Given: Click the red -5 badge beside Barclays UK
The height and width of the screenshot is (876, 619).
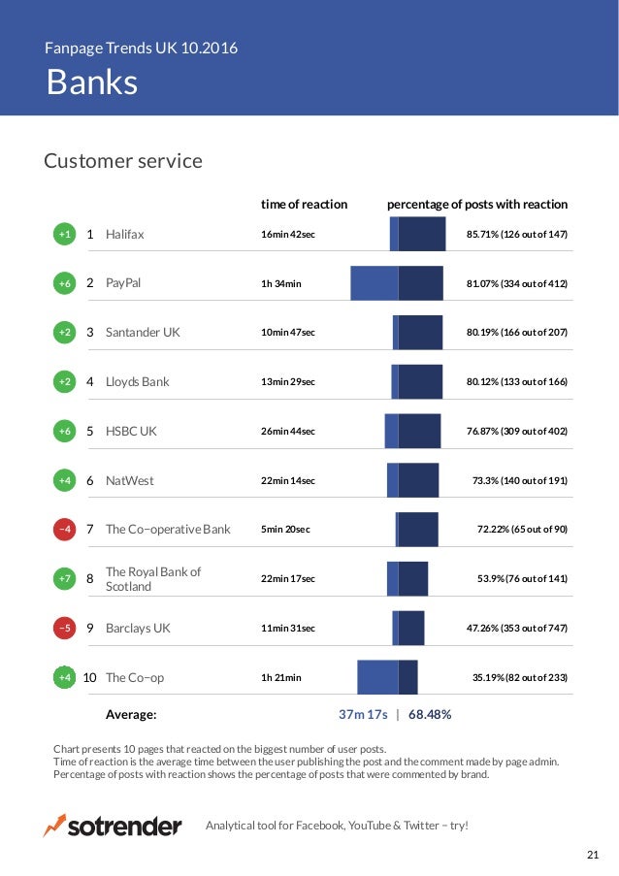Looking at the screenshot, I should point(65,628).
